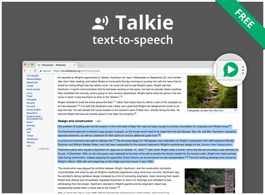
Task: Click the green Secure padlock icon
Action: point(41,71)
